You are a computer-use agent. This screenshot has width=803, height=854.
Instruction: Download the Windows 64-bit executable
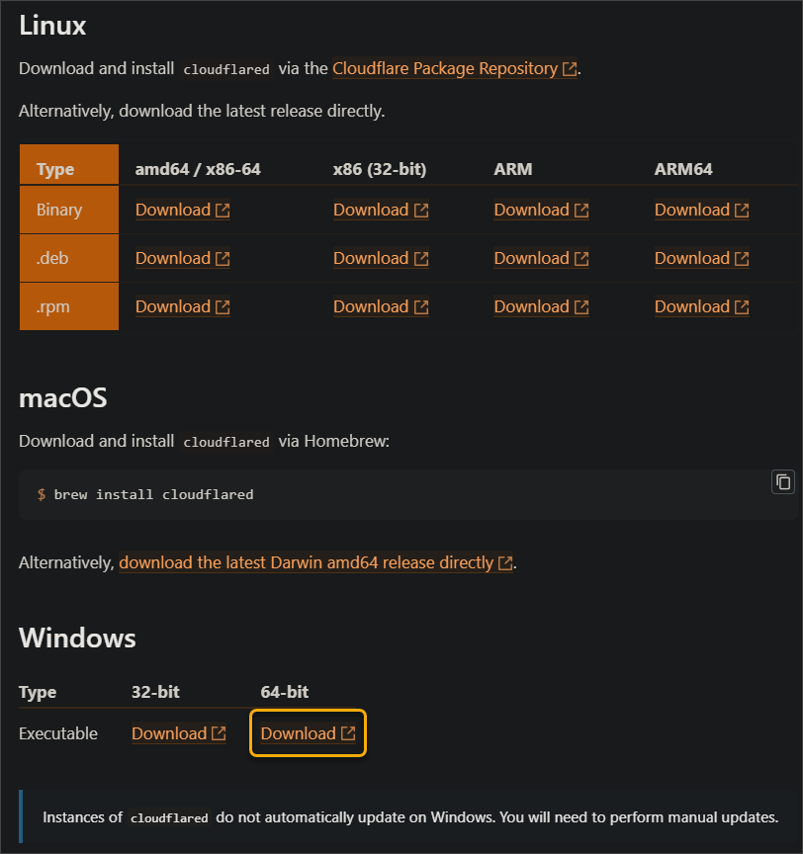pos(308,733)
